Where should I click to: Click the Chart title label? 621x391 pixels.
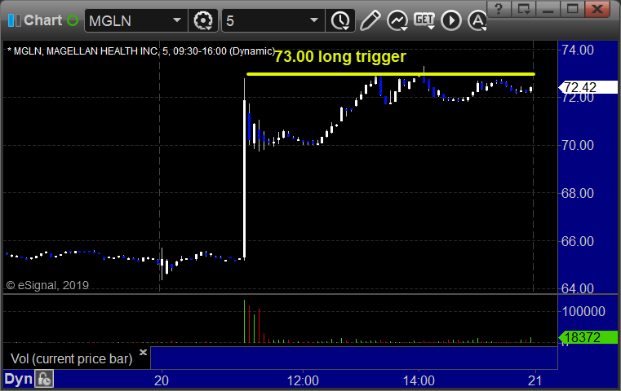[42, 20]
